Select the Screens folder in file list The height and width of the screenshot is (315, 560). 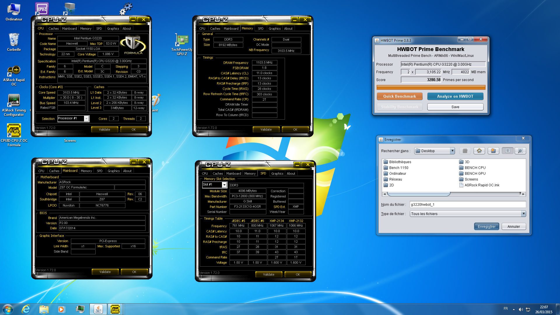[468, 179]
